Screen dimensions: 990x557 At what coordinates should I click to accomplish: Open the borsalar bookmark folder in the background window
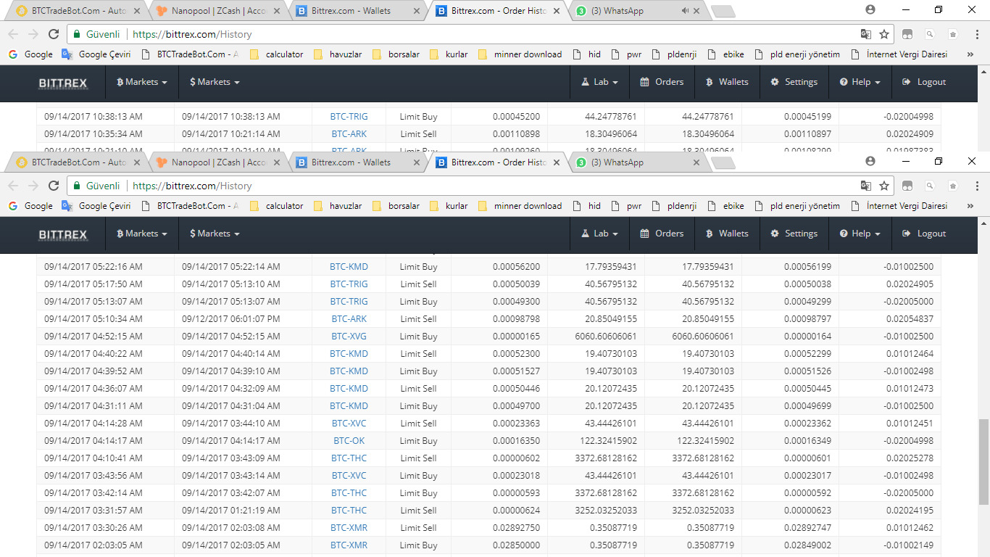tap(396, 54)
